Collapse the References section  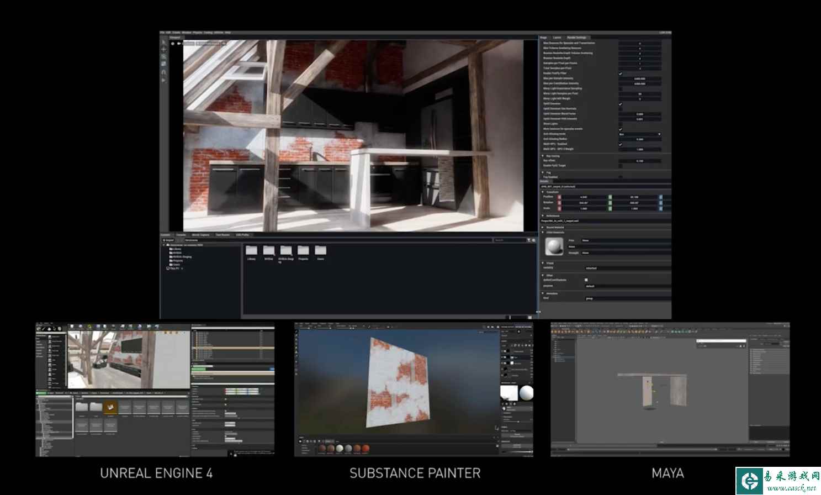(543, 216)
